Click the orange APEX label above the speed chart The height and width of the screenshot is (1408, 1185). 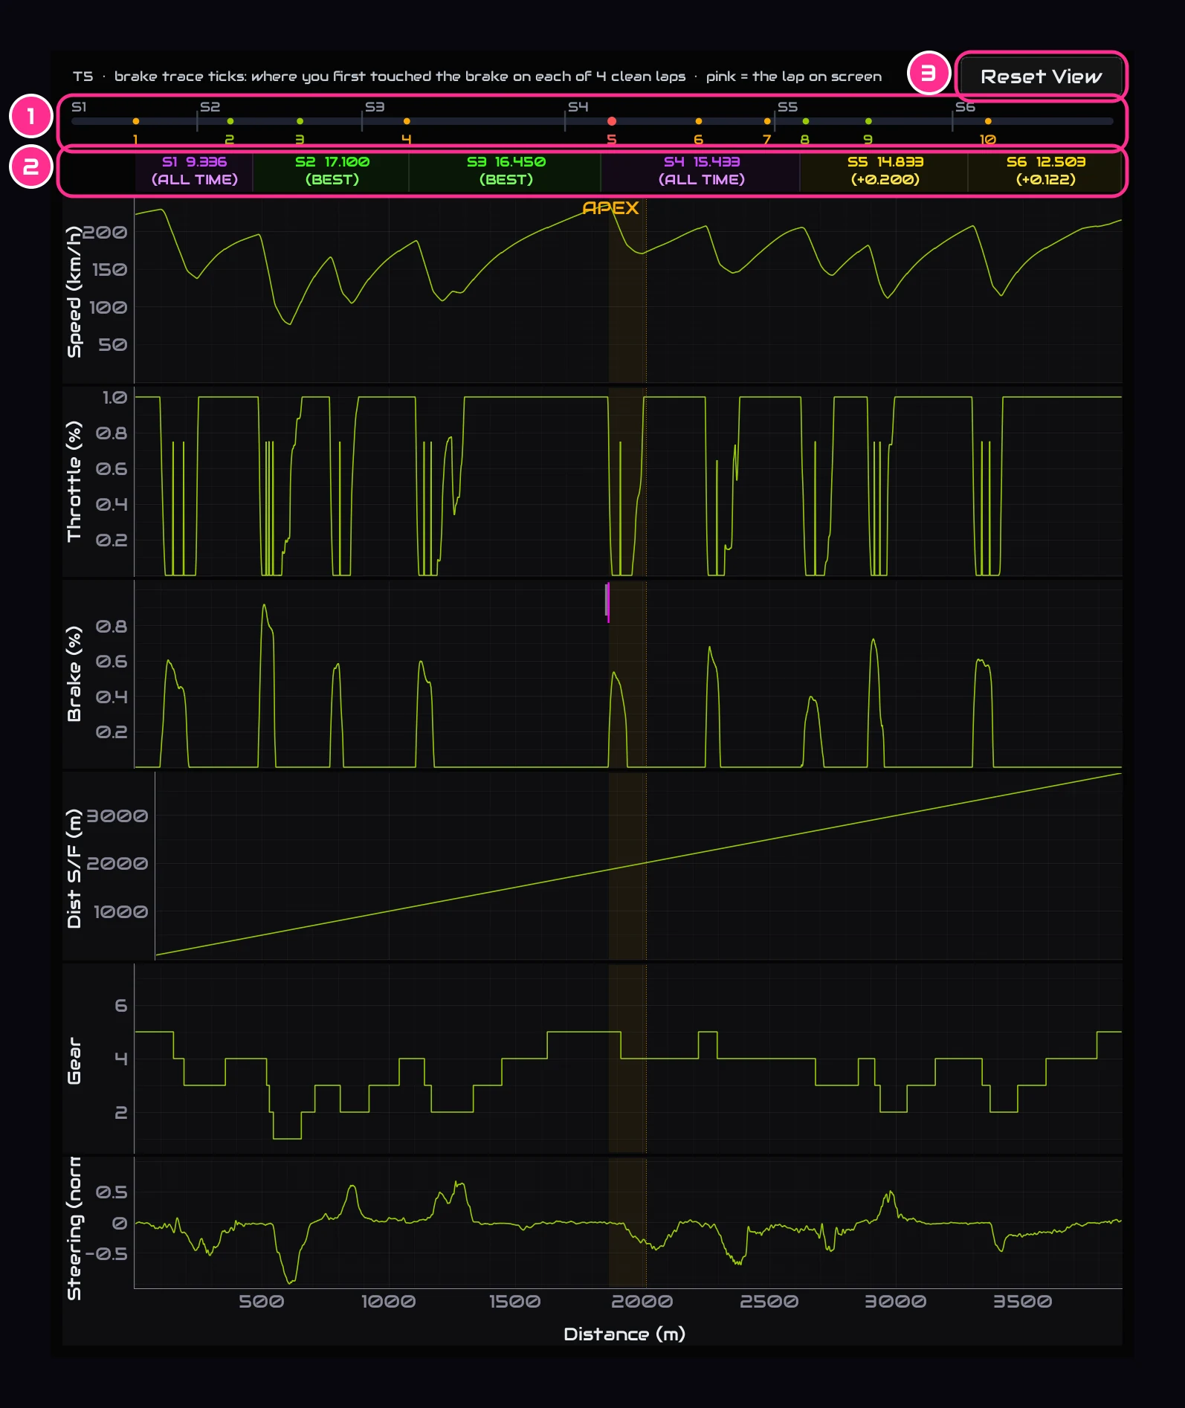(610, 208)
